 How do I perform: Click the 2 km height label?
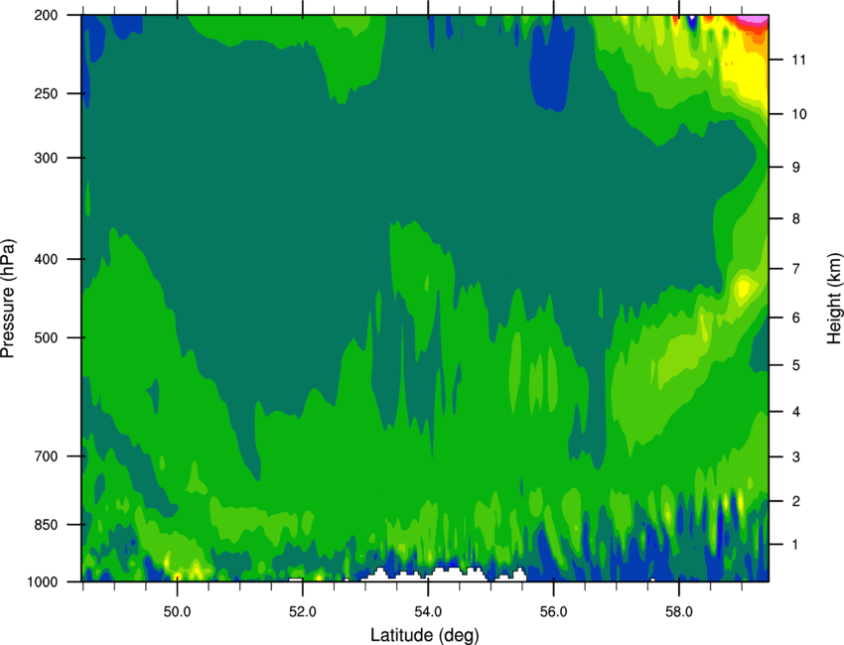click(795, 501)
